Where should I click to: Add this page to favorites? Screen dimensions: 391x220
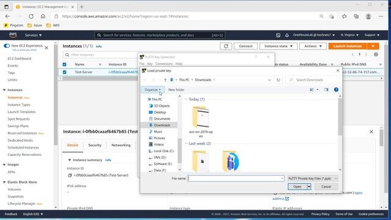click(x=331, y=16)
